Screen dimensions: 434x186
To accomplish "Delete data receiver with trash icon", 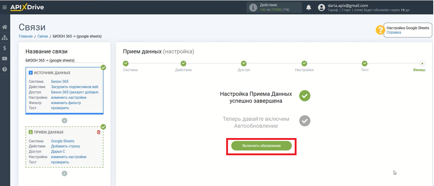I will [x=99, y=132].
